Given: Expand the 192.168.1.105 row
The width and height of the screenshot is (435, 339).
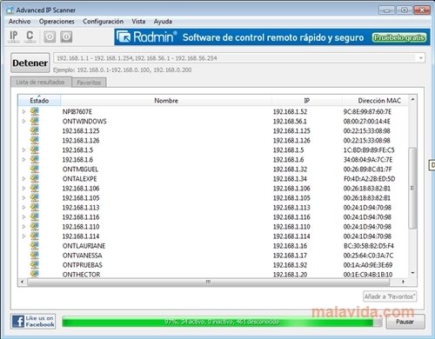Looking at the screenshot, I should point(23,197).
